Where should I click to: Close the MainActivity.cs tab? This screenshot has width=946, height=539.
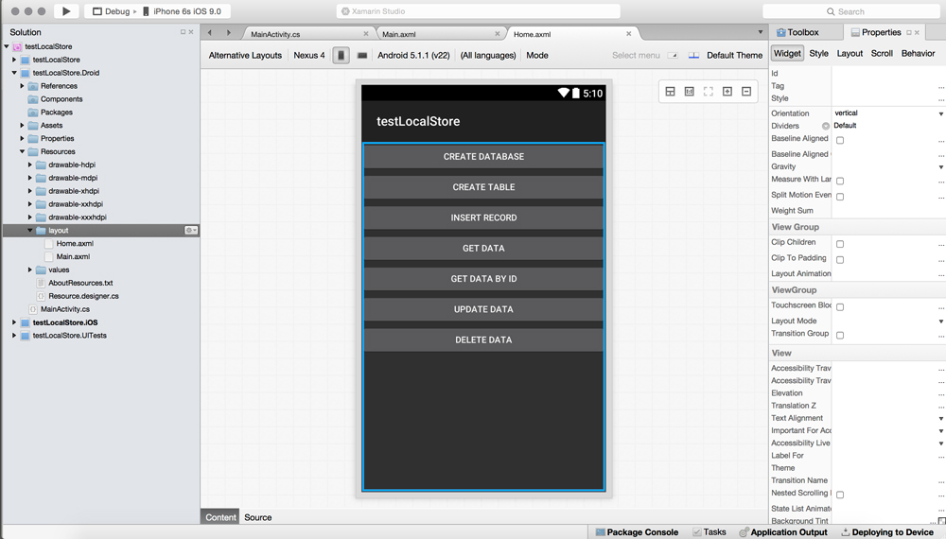pos(368,34)
